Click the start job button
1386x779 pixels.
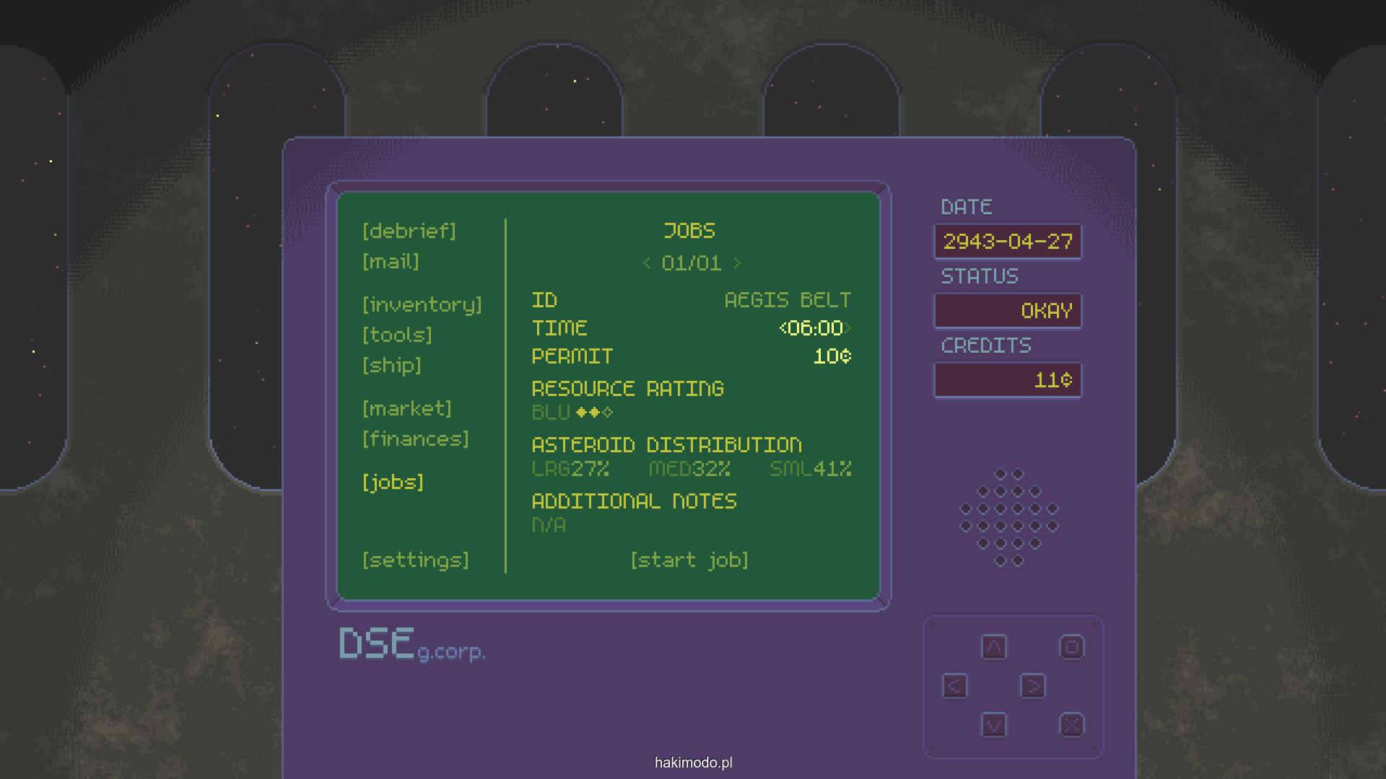point(689,560)
